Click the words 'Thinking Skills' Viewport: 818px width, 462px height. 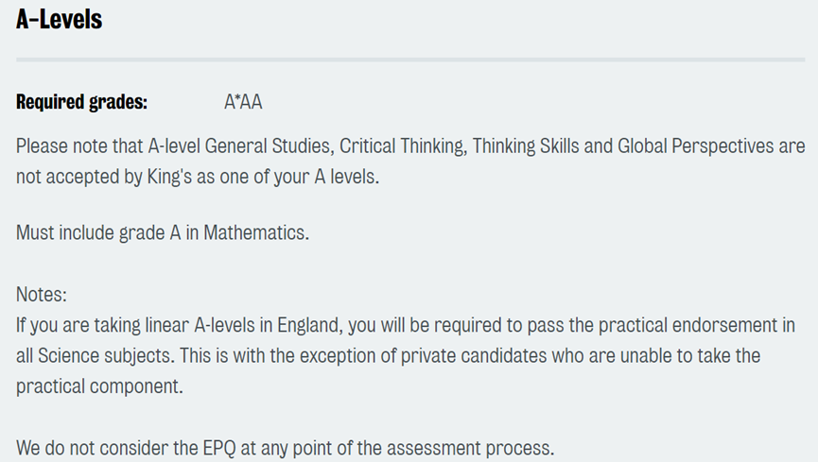point(526,146)
